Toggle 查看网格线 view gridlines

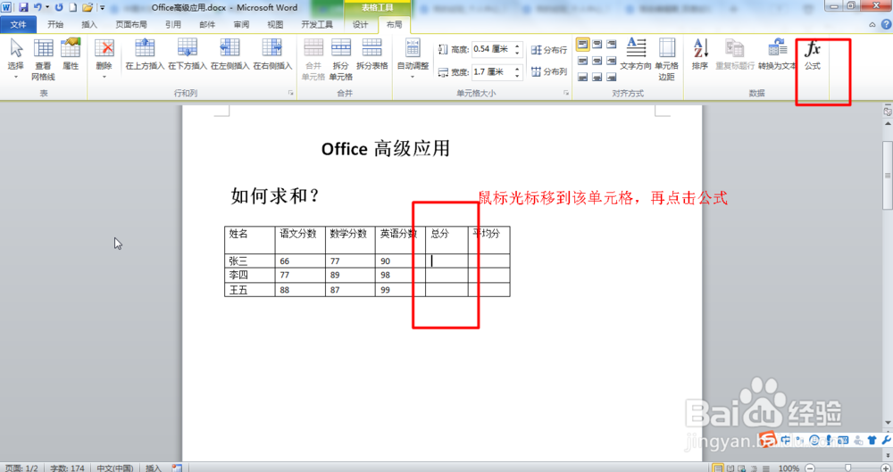click(x=43, y=59)
